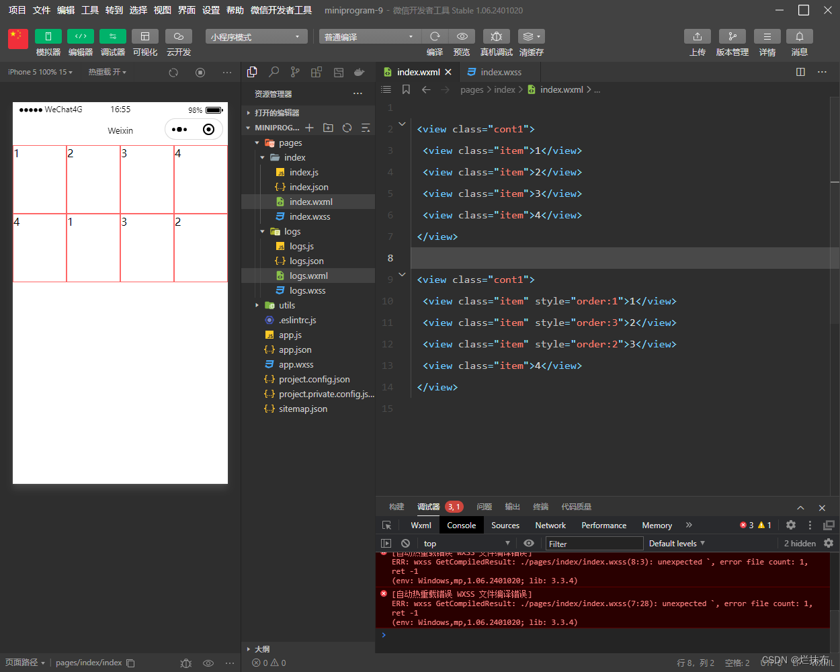Open the explorer files icon
Image resolution: width=840 pixels, height=672 pixels.
click(252, 72)
